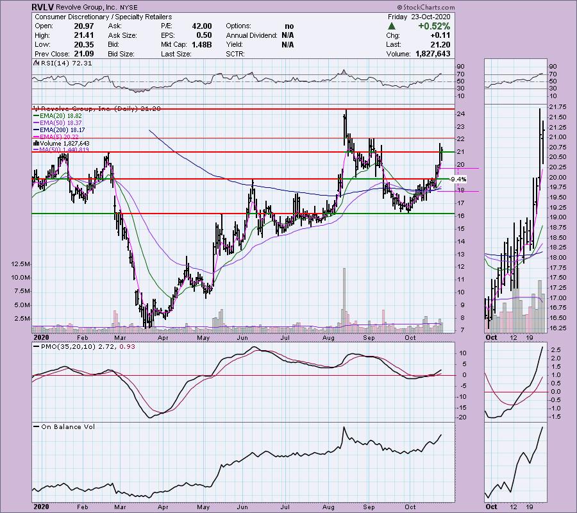Click the Ask Size label
Viewport: 577px width, 513px height.
coord(122,35)
